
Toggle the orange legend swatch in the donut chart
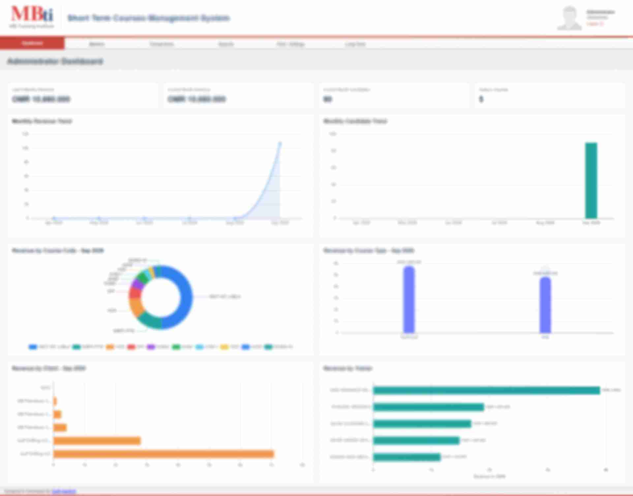click(x=110, y=347)
